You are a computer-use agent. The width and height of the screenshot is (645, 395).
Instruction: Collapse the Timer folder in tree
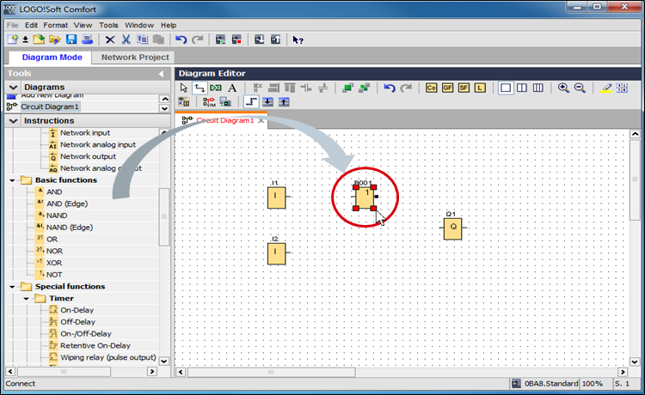click(x=27, y=299)
